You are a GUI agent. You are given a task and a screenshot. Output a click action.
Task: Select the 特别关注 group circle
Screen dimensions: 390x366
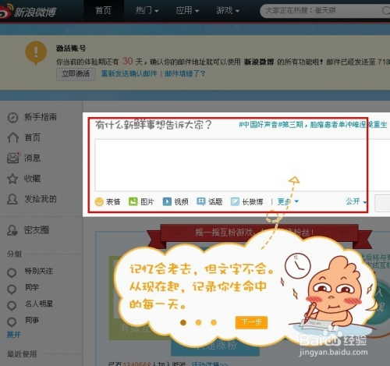[x=12, y=272]
